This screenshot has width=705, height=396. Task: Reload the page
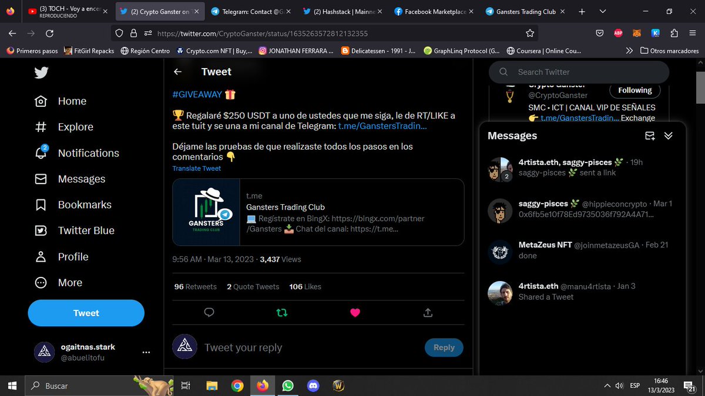pyautogui.click(x=49, y=33)
